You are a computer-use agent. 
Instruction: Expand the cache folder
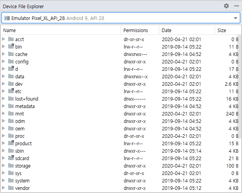point(4,54)
